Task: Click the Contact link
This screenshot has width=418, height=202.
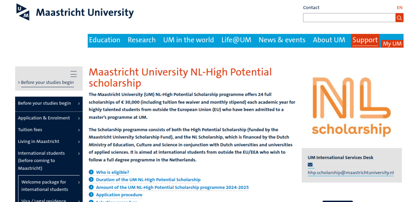Action: 311,7
